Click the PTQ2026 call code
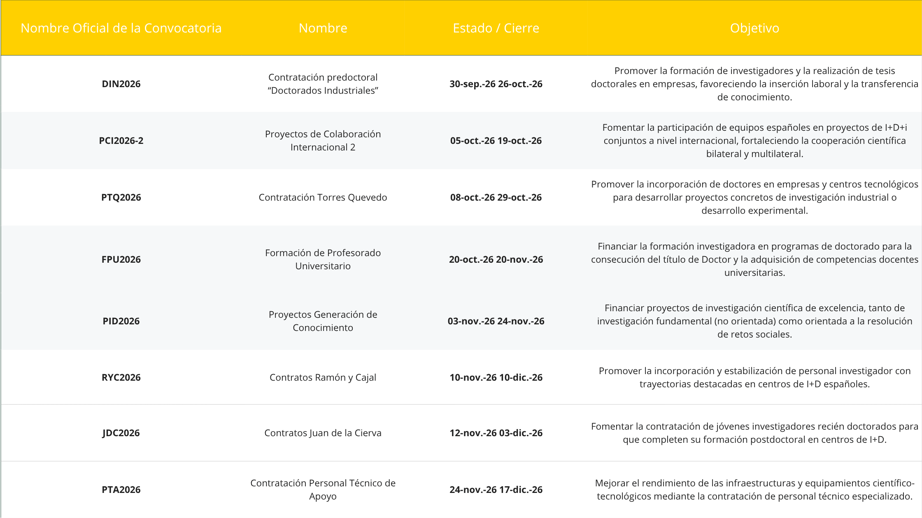The image size is (922, 518). 121,197
